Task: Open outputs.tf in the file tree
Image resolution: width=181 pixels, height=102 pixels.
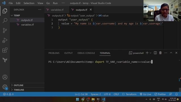Action: [27, 20]
